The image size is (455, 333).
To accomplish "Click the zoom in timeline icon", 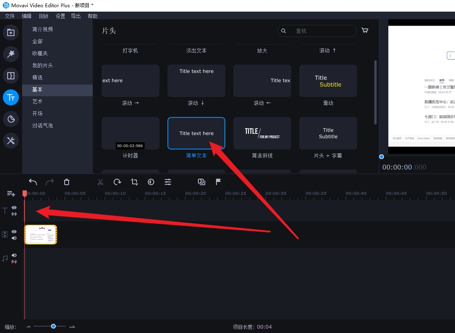I will coord(72,327).
